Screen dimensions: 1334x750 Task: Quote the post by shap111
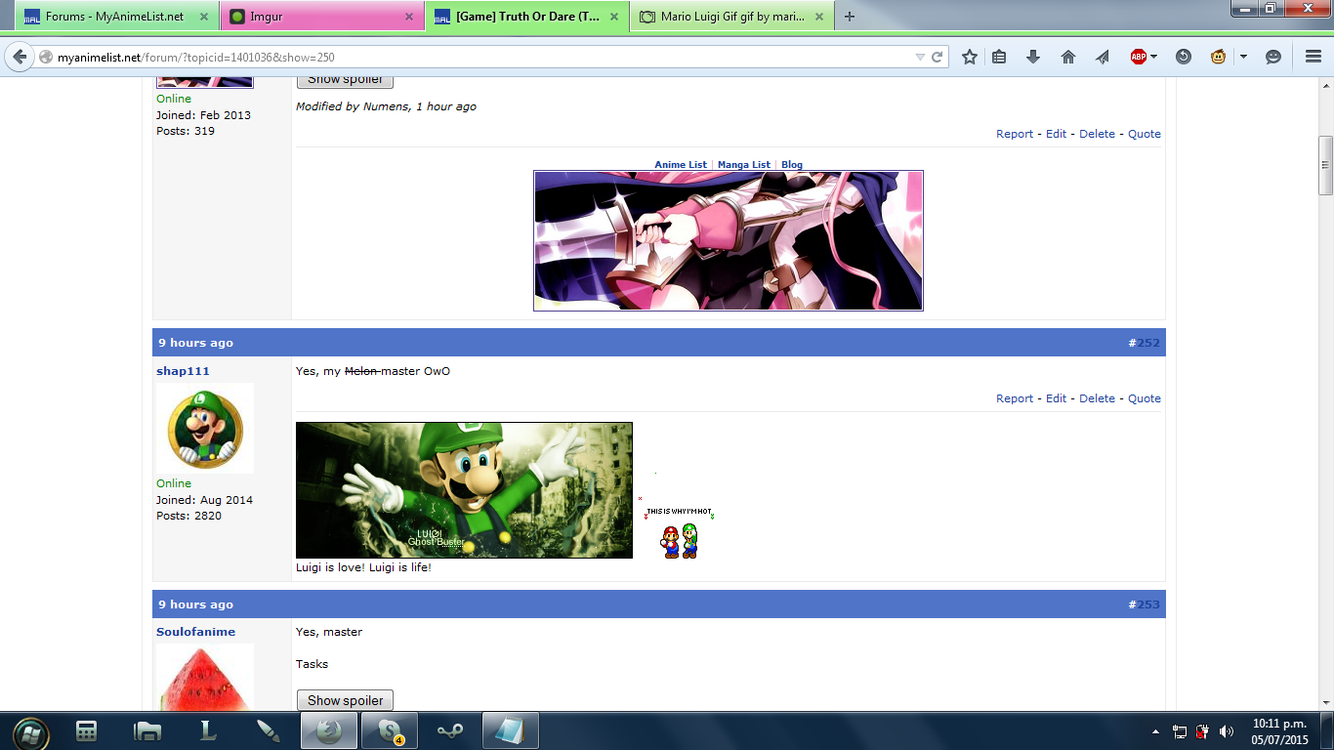pyautogui.click(x=1144, y=398)
